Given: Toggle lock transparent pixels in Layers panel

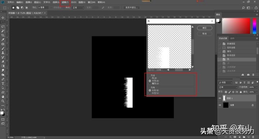Looking at the screenshot, I should point(226,92).
